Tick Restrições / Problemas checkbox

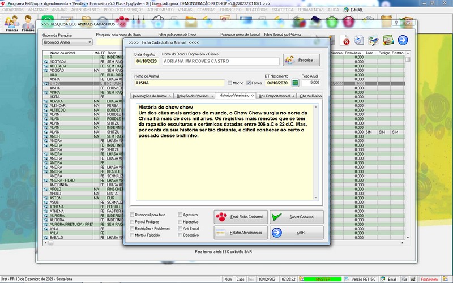132,229
